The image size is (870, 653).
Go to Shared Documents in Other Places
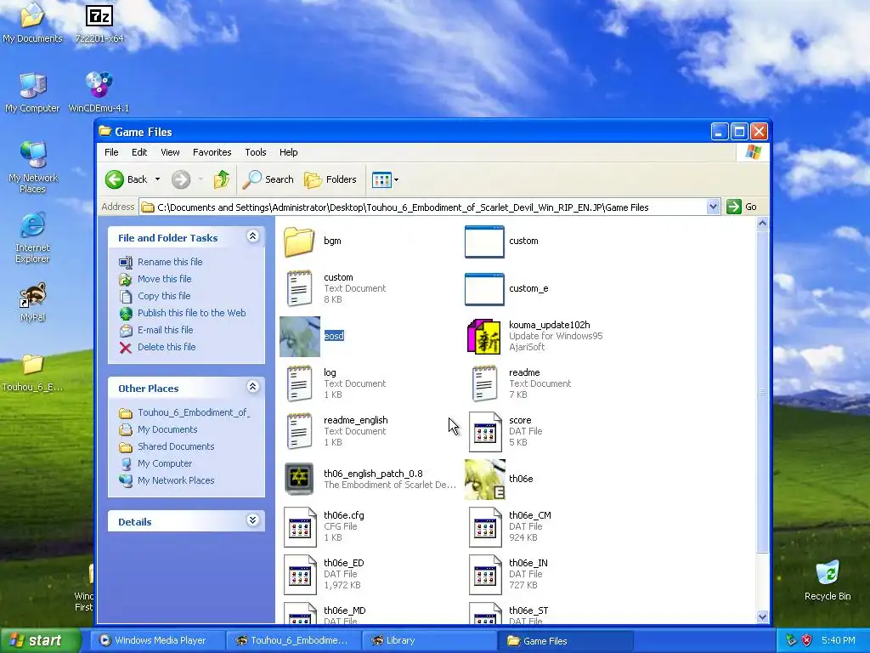coord(176,446)
